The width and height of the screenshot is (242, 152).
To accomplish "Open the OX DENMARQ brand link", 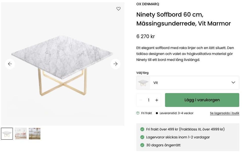I will coord(148,4).
